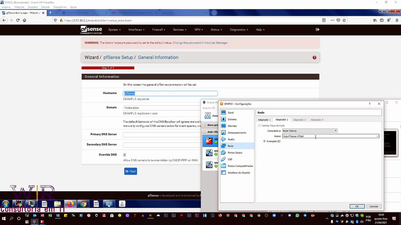Screen dimensions: 401x225
Task: Select the Interface do Usuário icon
Action: point(223,173)
